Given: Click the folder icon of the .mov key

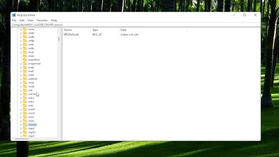Looking at the screenshot, I should pyautogui.click(x=25, y=121).
